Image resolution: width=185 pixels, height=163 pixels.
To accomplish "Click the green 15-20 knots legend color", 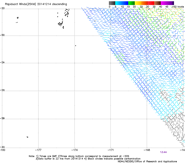I will (x=131, y=3).
